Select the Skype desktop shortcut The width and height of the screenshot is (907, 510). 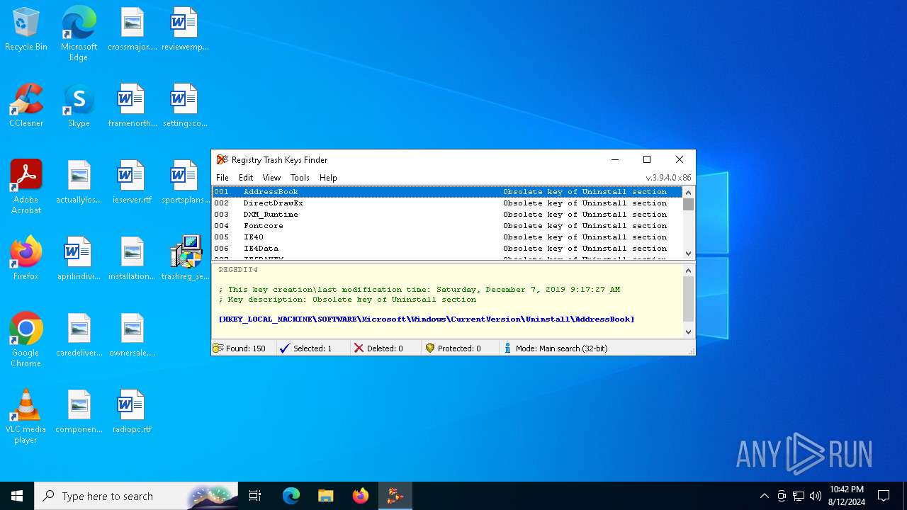coord(79,106)
